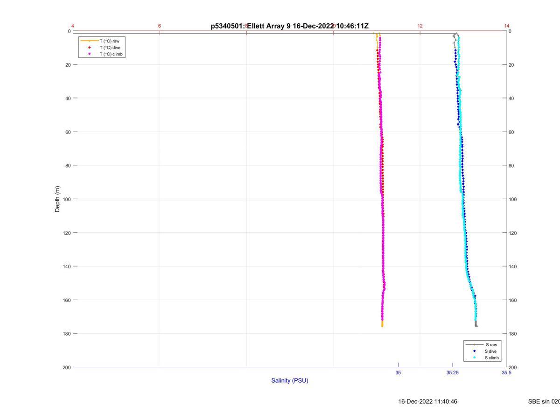The height and width of the screenshot is (413, 560).
Task: Click the '16-Dec-2022 11:40:46' timestamp
Action: pos(427,401)
